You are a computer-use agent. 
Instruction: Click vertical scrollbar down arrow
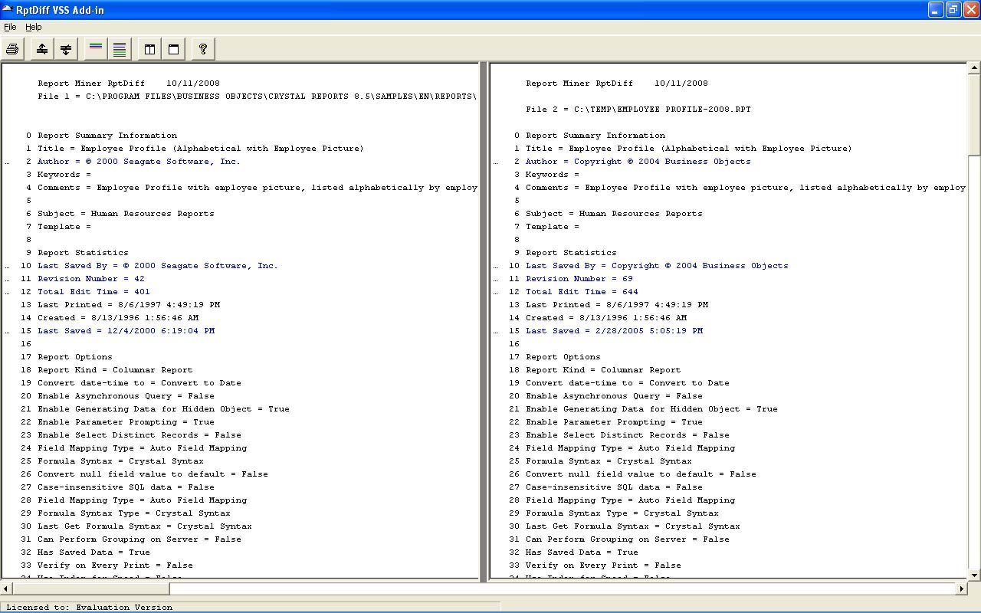pos(974,575)
